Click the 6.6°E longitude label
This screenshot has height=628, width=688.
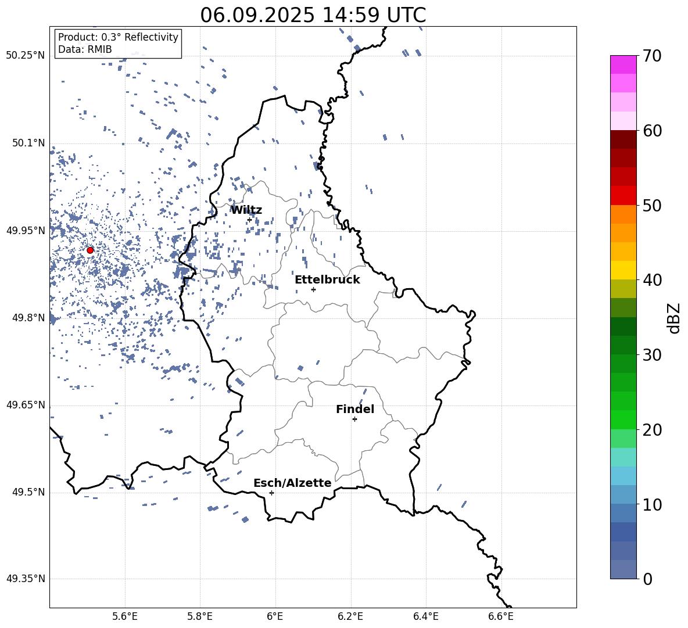501,616
